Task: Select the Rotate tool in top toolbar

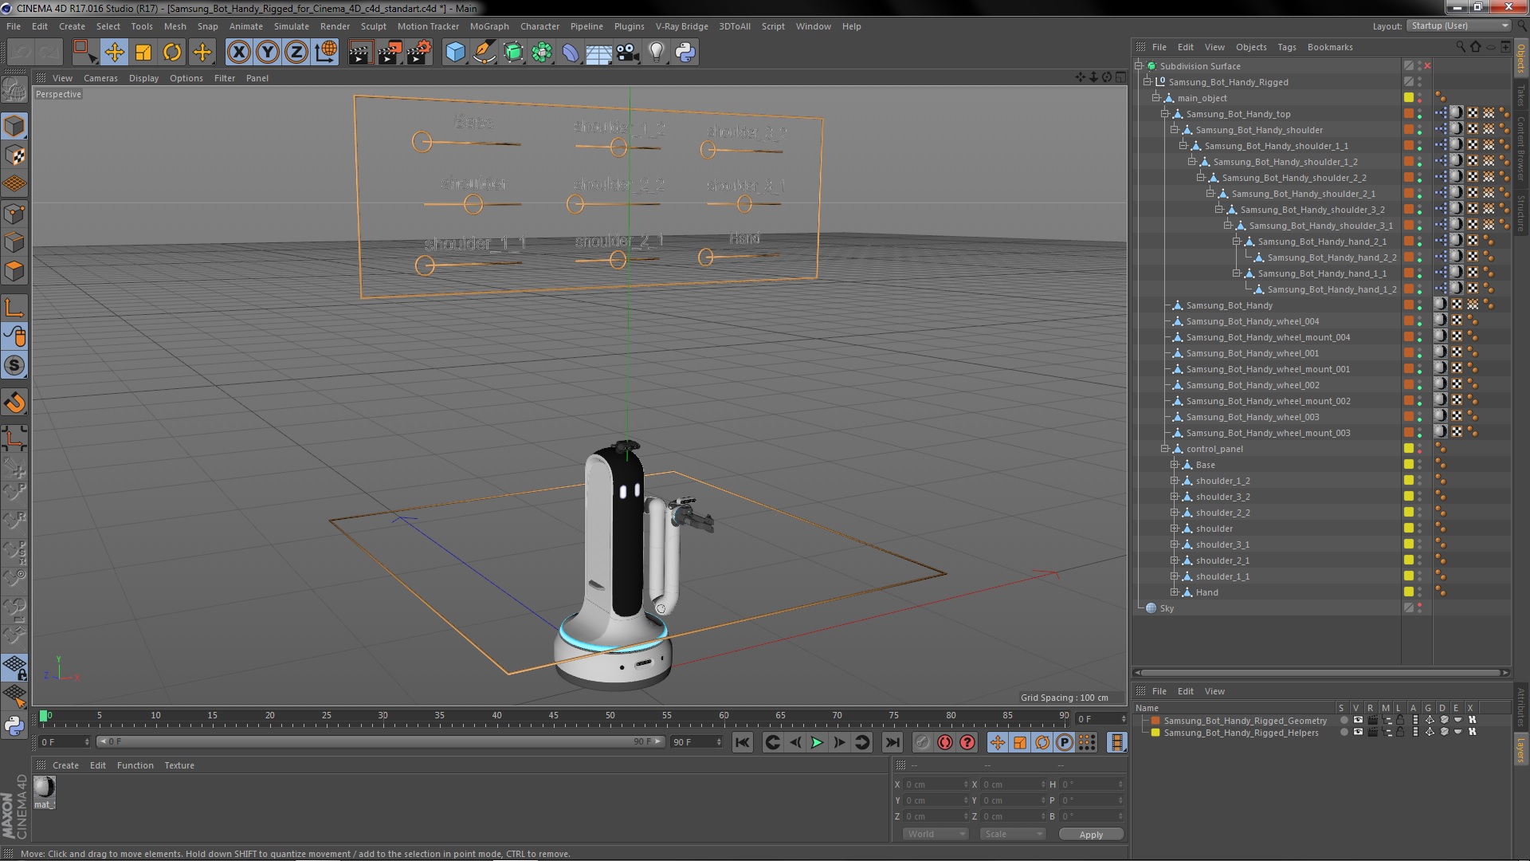Action: 172,53
